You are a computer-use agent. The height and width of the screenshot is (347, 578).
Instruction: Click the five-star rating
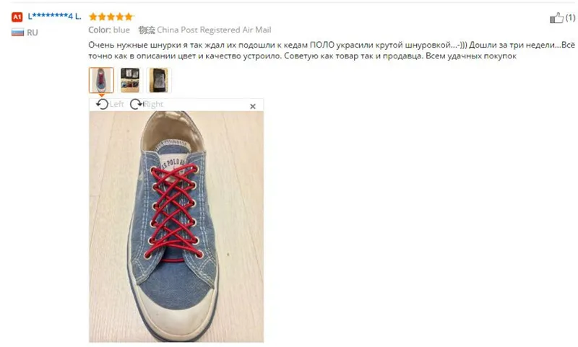point(111,17)
